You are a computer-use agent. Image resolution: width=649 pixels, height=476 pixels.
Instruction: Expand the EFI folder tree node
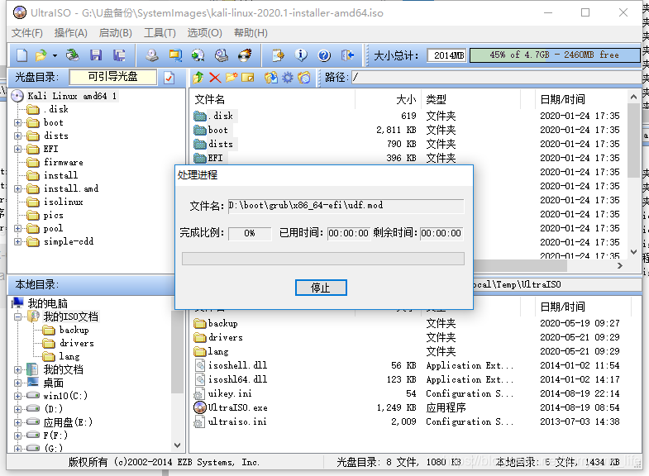click(17, 149)
